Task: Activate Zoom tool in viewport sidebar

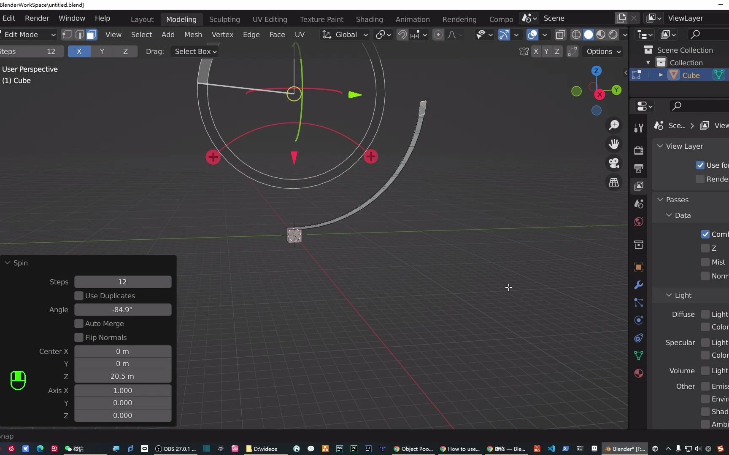Action: 614,125
